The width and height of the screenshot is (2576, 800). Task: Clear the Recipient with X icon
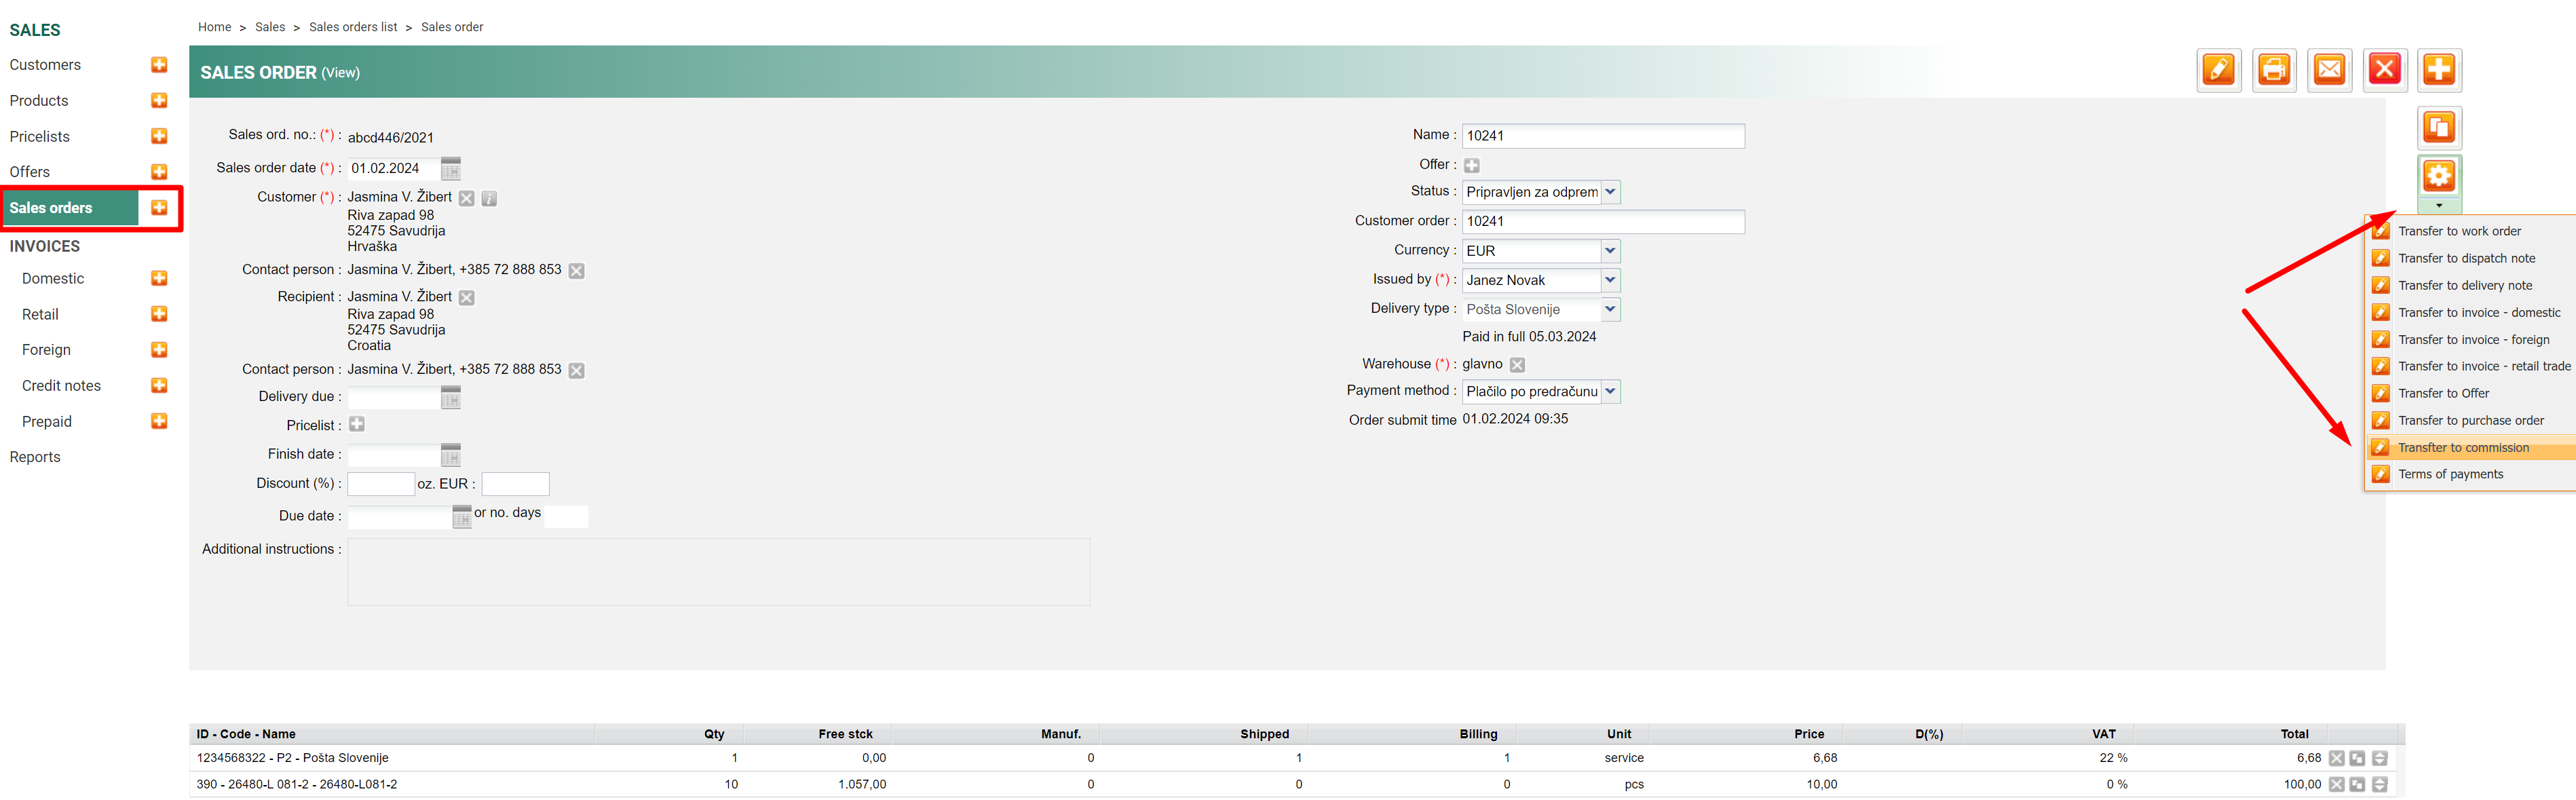tap(467, 298)
